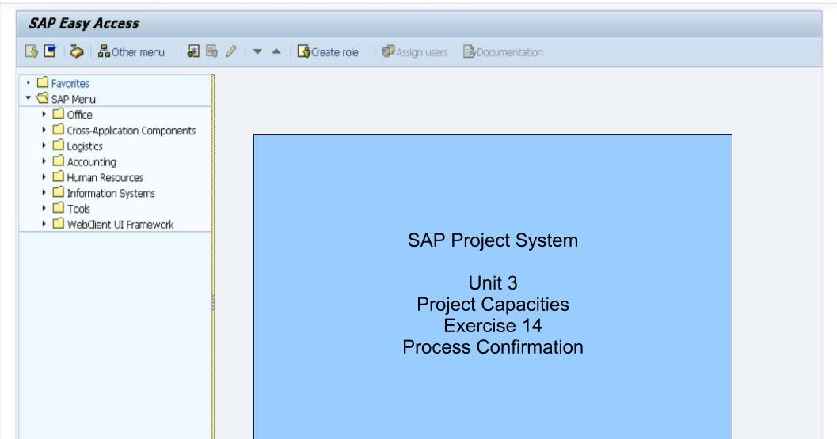Open the Other menu button

coord(131,51)
